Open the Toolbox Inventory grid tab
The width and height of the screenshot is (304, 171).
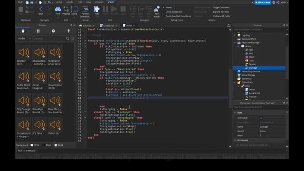pos(38,31)
